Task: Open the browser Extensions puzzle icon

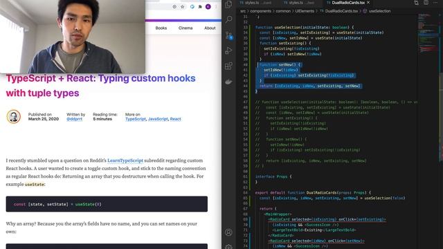Action: pos(200,6)
